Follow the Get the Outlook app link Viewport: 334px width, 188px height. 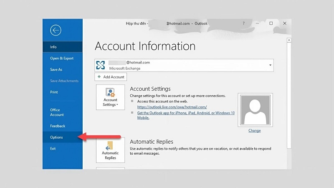pyautogui.click(x=186, y=115)
